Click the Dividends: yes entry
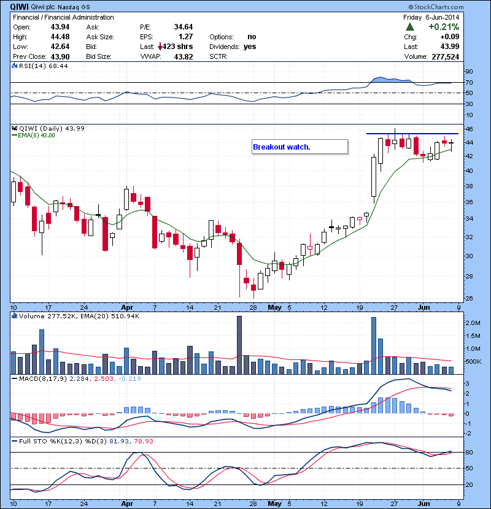 [233, 47]
